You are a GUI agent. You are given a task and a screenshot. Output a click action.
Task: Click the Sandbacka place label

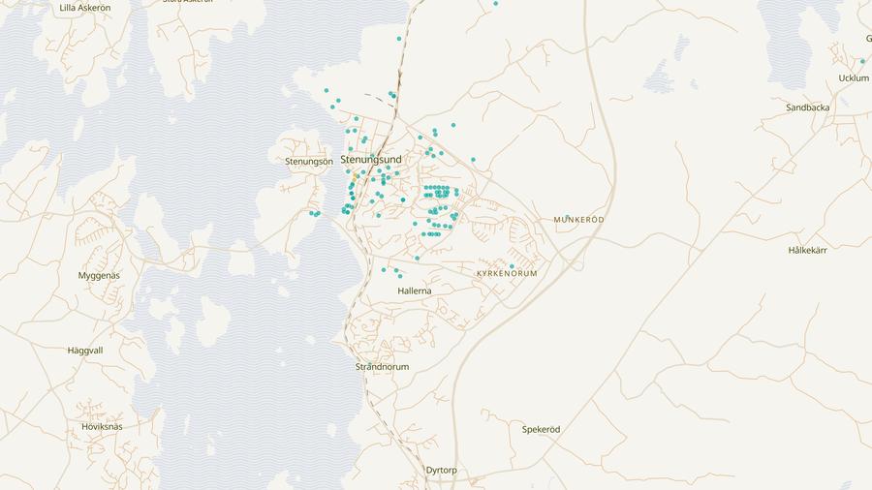[x=808, y=107]
